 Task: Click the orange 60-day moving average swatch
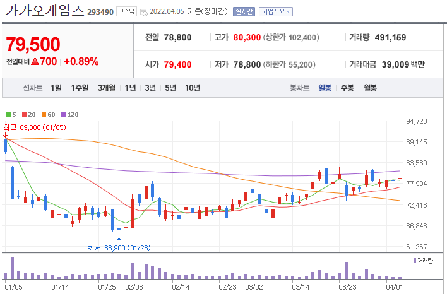click(x=44, y=115)
